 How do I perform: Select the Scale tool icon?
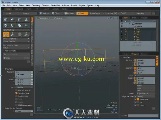tap(26, 34)
